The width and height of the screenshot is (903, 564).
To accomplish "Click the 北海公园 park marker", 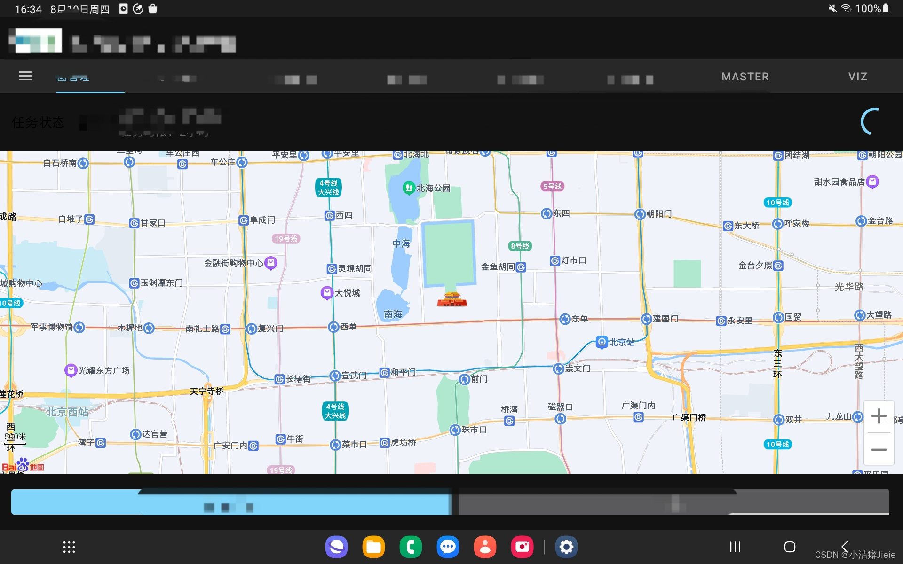I will pos(409,188).
